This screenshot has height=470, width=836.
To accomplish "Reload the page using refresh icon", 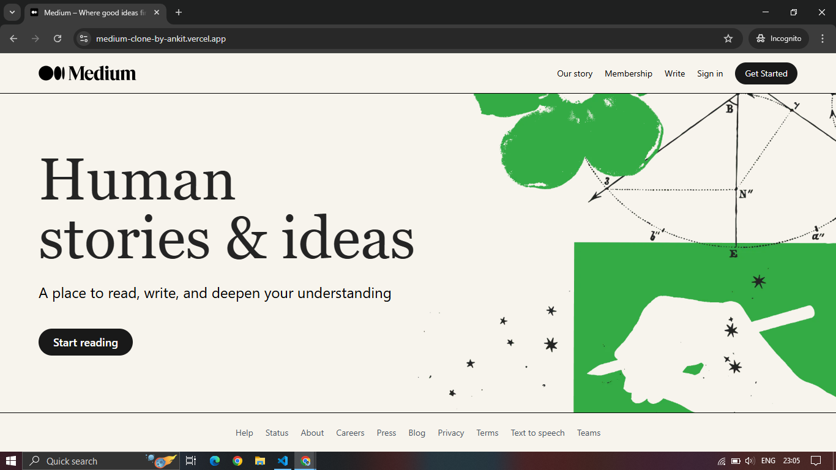I will 58,39.
